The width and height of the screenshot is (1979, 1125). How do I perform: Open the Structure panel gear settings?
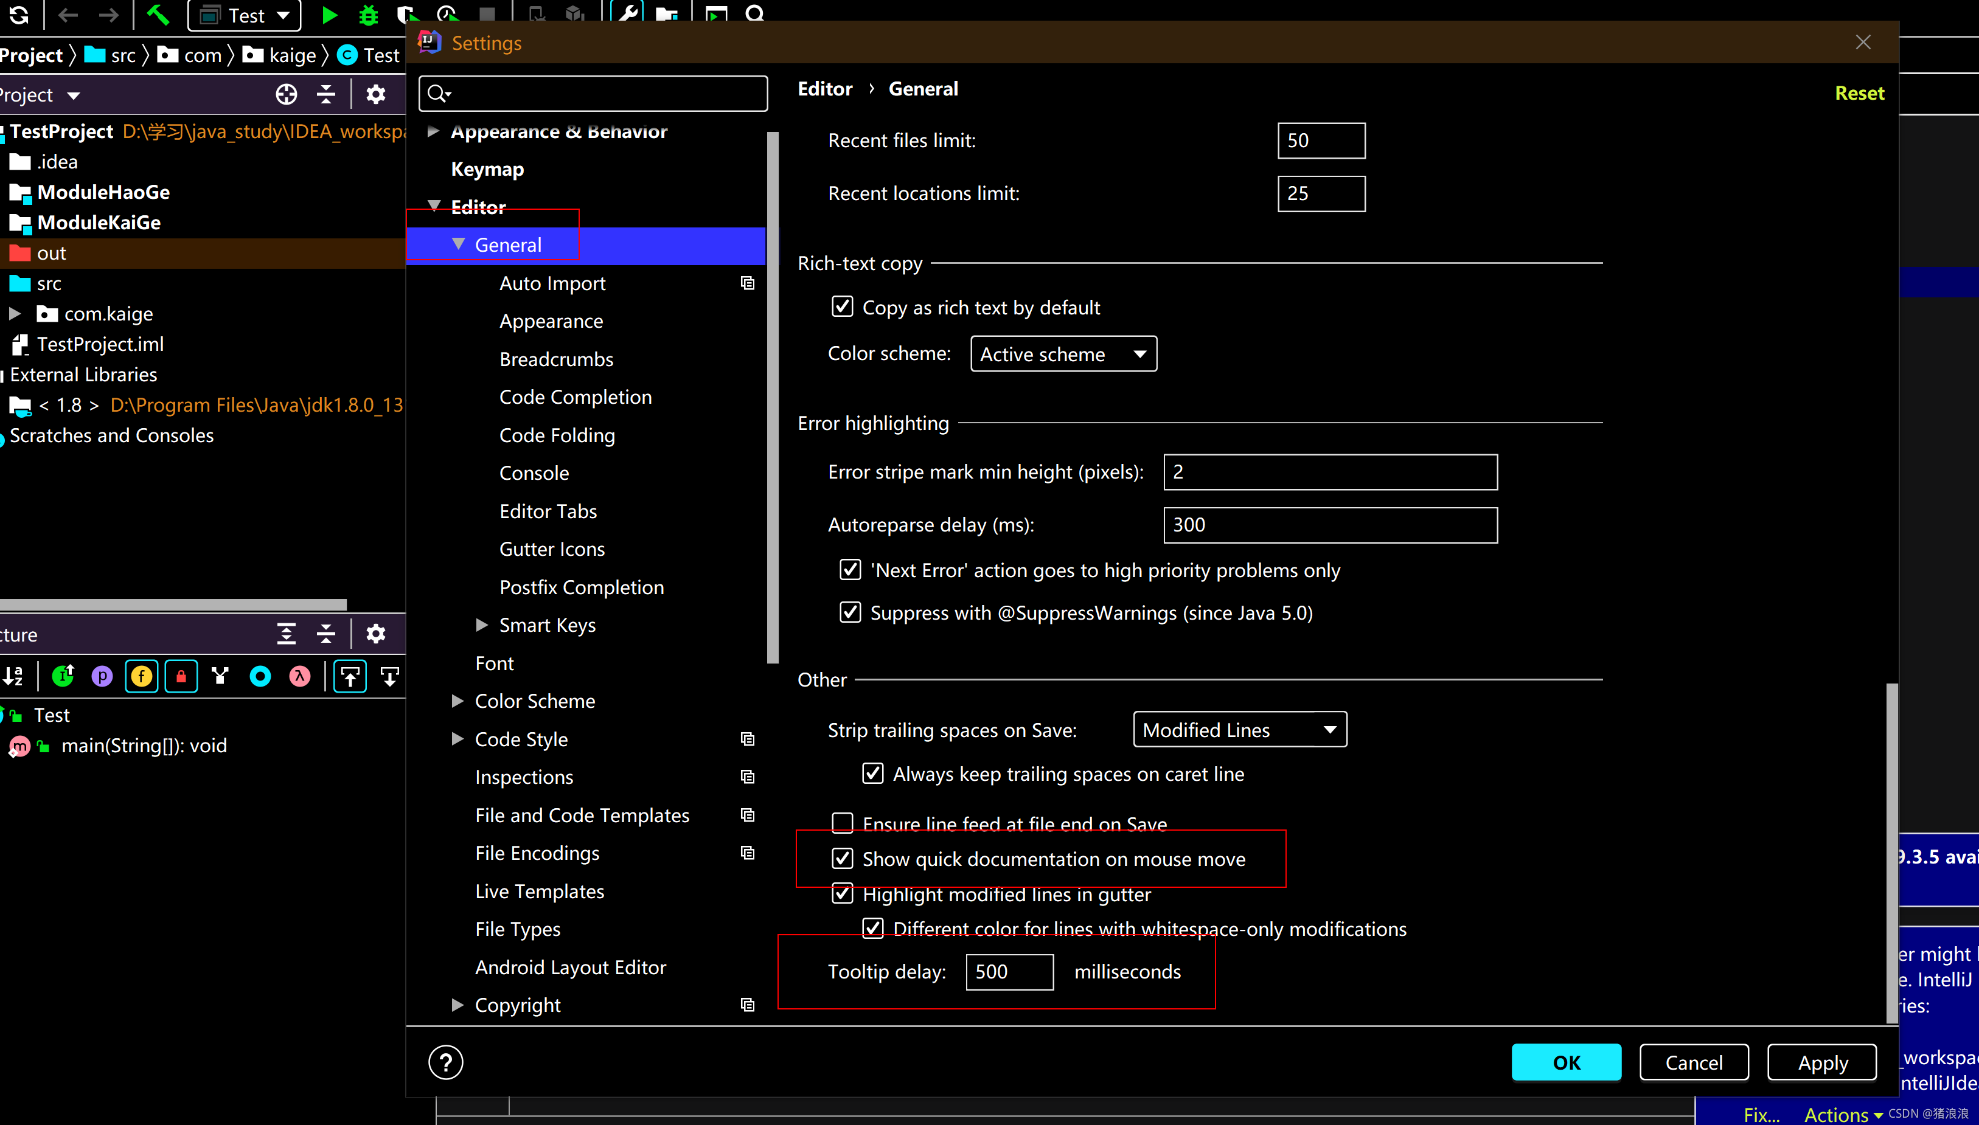pos(375,634)
